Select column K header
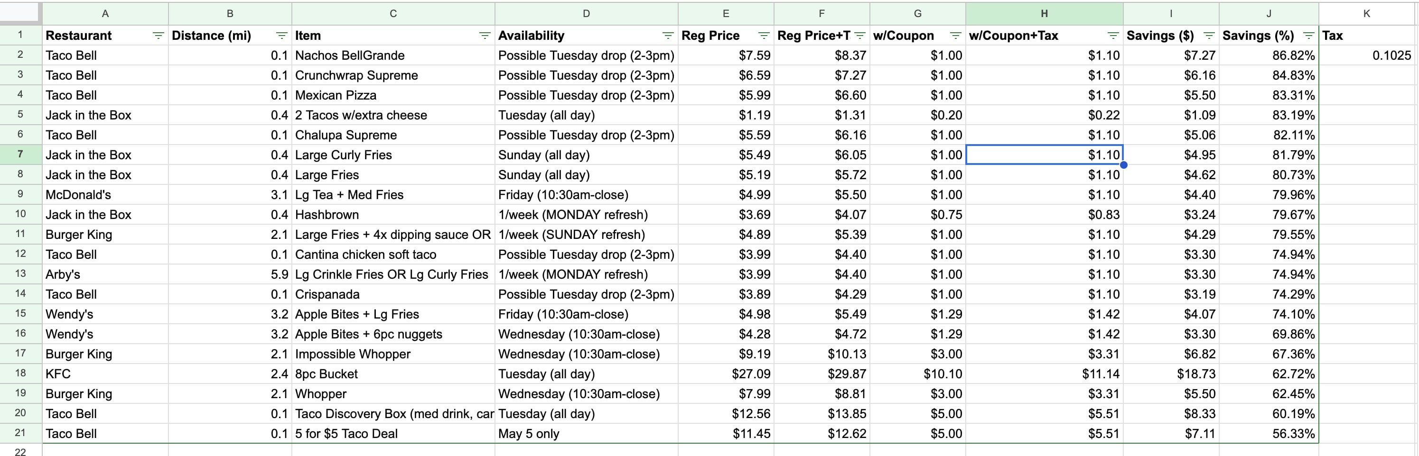Screen dimensions: 1419x456 1367,14
